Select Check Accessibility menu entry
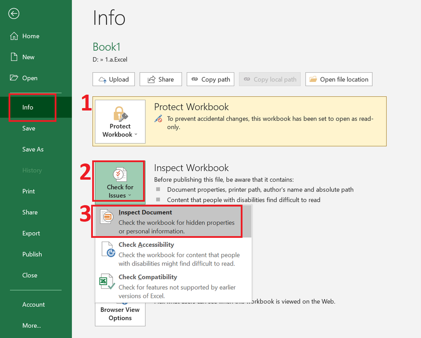Viewport: 421px width, 338px height. 173,254
